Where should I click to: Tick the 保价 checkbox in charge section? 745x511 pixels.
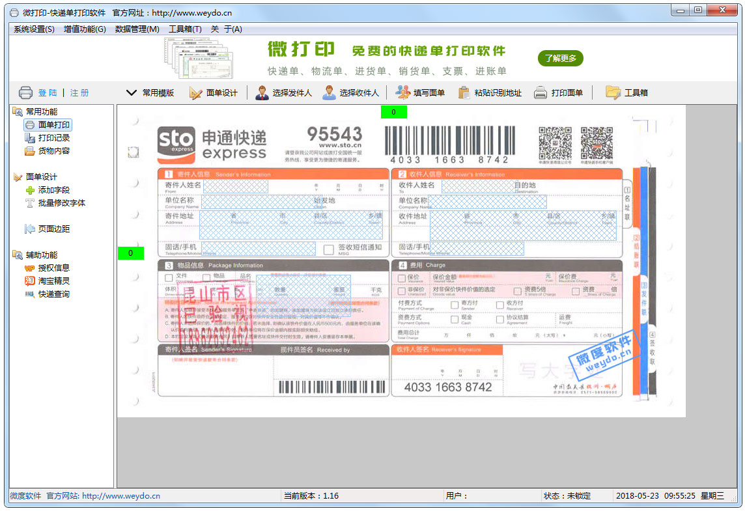(401, 278)
